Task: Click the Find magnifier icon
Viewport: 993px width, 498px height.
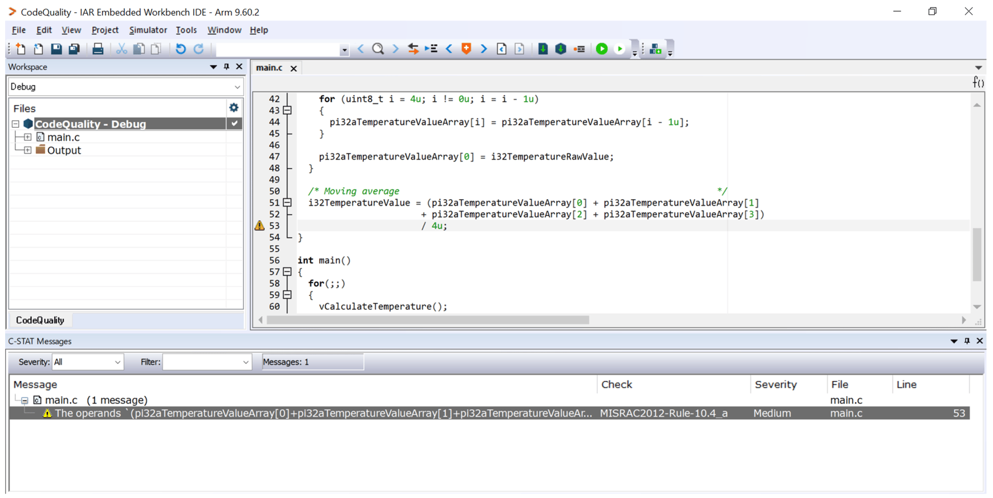Action: tap(378, 49)
